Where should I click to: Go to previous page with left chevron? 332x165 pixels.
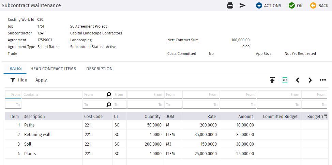tap(298, 80)
